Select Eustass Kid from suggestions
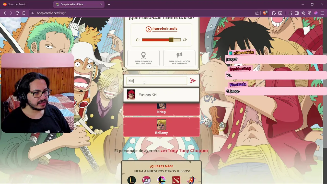This screenshot has height=184, width=327. tap(161, 95)
